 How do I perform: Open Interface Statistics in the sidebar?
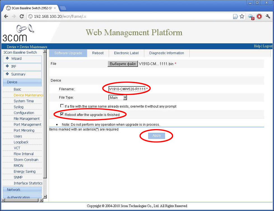click(x=28, y=183)
